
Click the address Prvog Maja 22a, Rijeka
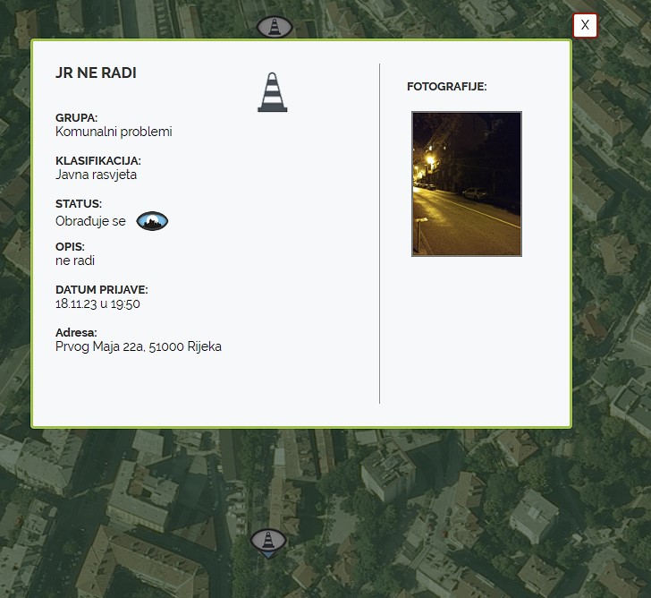click(x=139, y=346)
